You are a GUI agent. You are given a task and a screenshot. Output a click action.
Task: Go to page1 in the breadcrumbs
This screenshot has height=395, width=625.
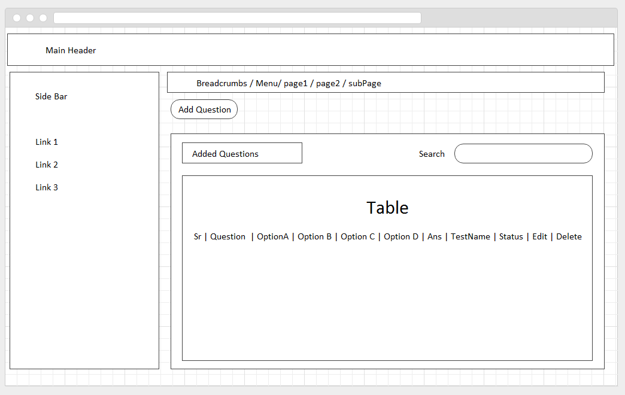click(x=295, y=83)
